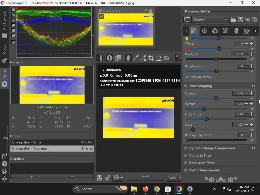
Task: Expand the Dynamic Range Compression section
Action: [x=212, y=148]
